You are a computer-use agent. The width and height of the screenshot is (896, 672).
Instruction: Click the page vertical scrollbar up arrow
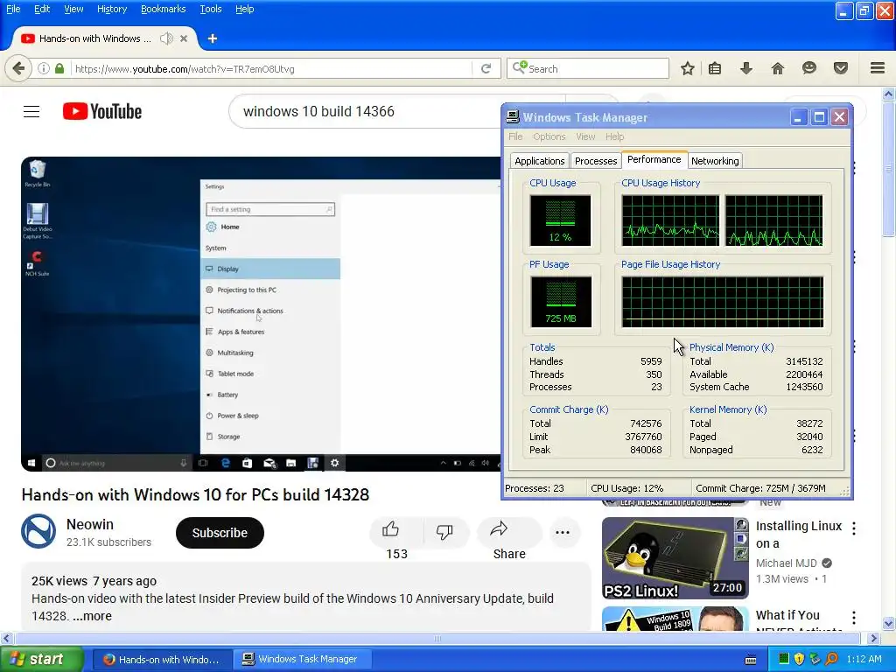[889, 94]
